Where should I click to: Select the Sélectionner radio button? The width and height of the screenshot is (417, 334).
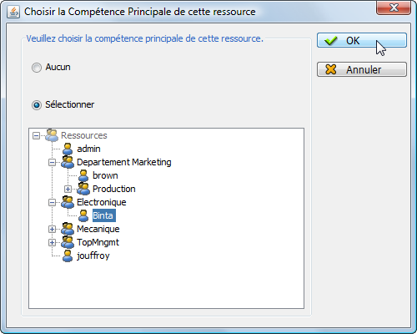(37, 105)
